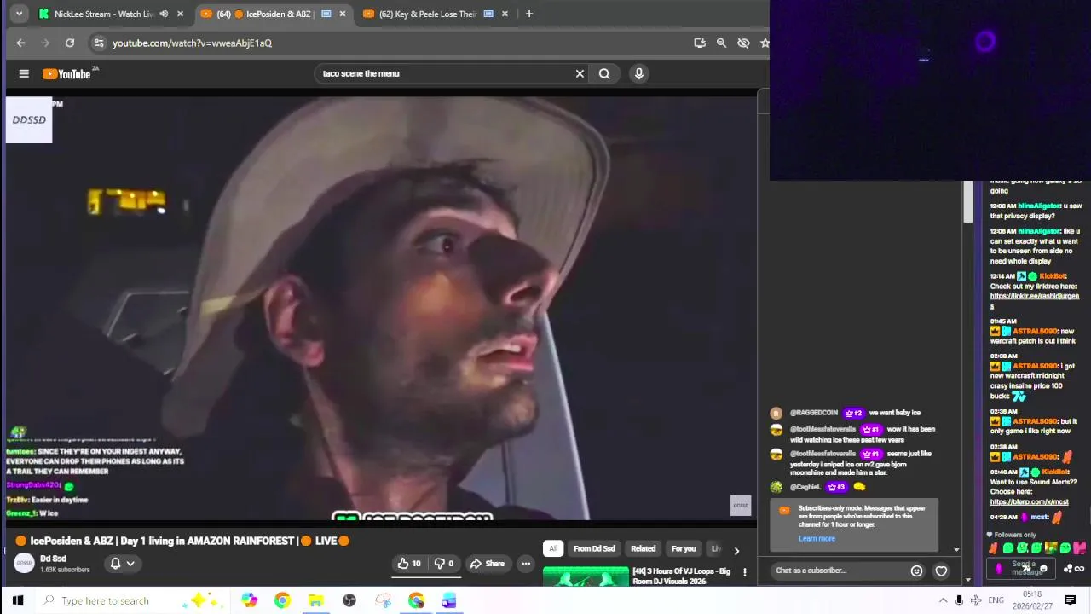
Task: Open Chrome from the taskbar
Action: (x=282, y=600)
